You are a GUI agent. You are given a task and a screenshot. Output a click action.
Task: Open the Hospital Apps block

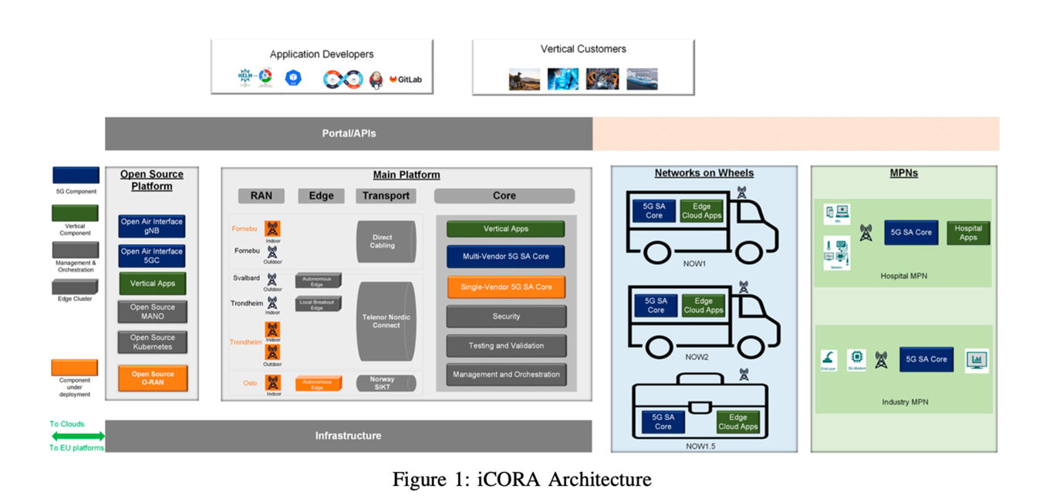[x=968, y=233]
